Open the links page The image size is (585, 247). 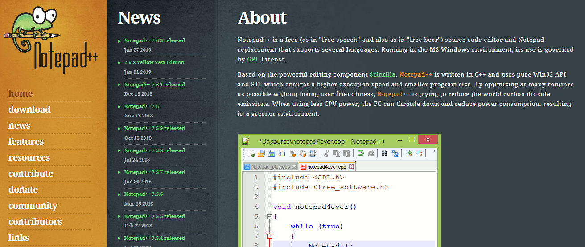click(x=19, y=238)
